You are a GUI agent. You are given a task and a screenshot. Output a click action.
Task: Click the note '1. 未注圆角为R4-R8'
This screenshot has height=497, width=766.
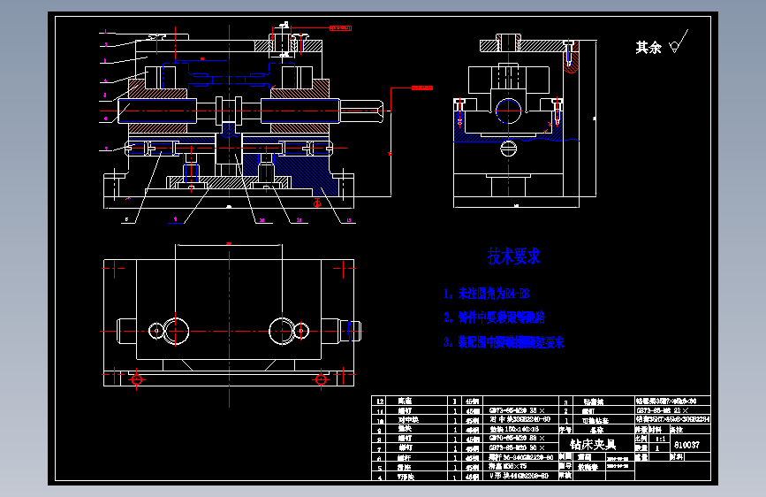(487, 294)
